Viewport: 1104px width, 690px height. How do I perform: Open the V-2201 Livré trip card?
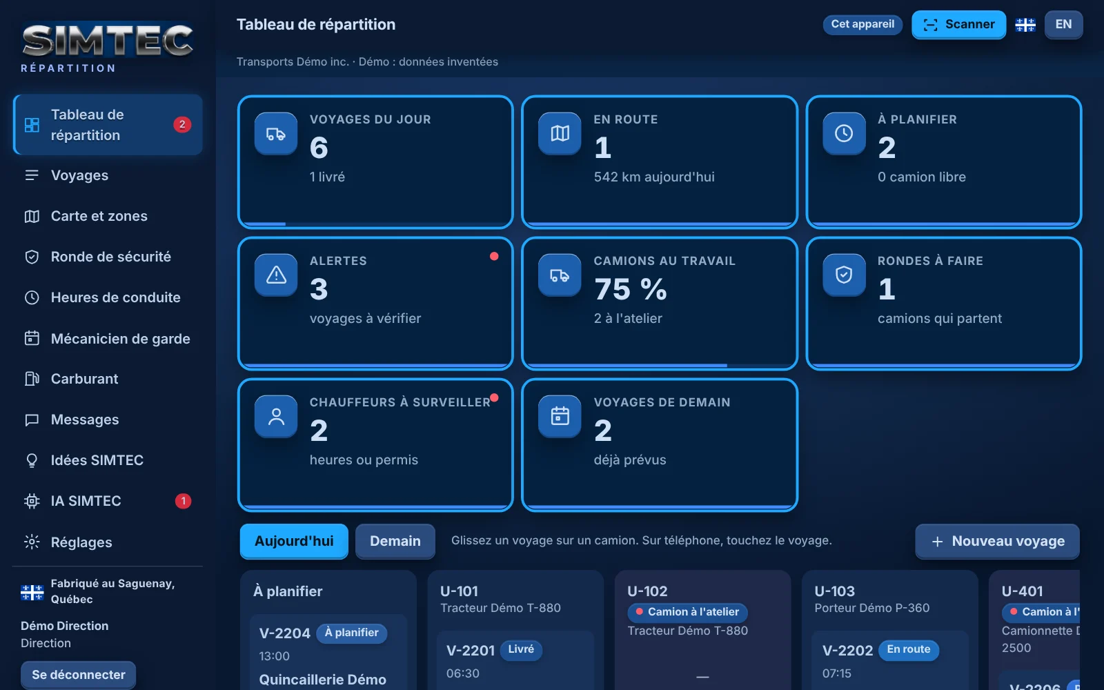515,660
